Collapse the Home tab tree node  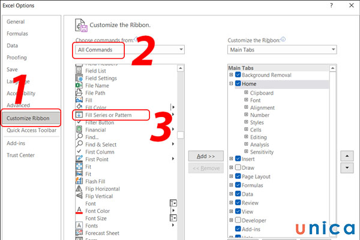(231, 83)
